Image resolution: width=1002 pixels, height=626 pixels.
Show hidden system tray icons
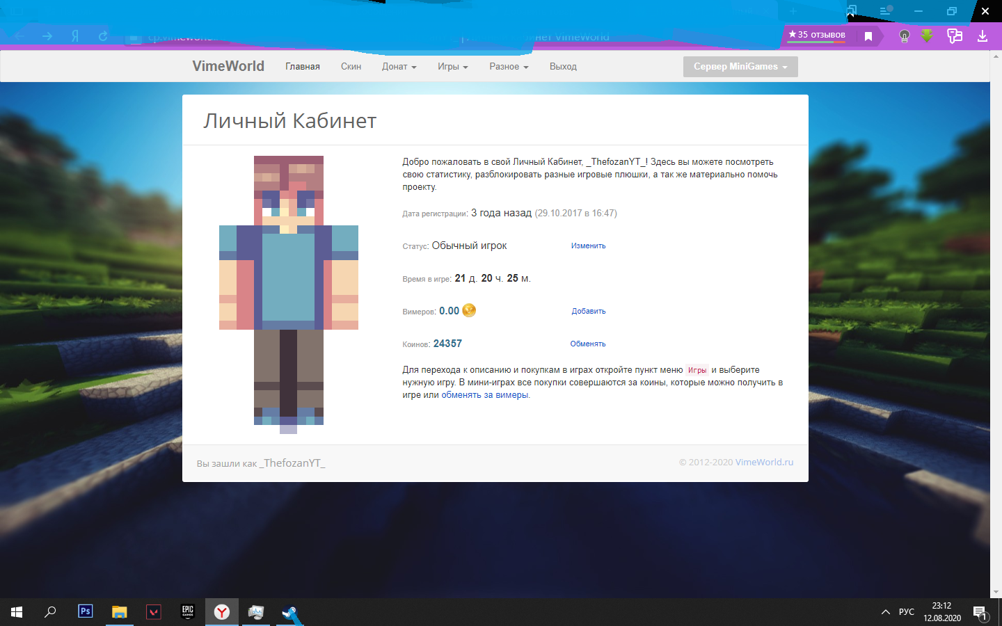coord(885,612)
